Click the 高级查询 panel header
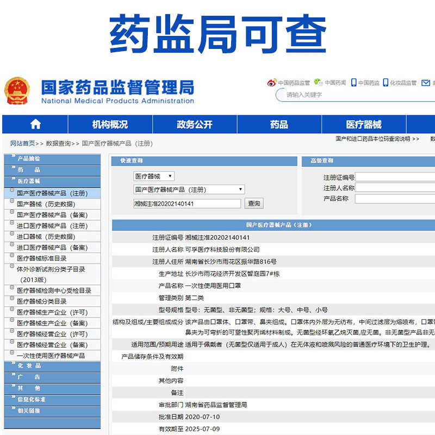Screen dimensions: 435x435 point(369,160)
